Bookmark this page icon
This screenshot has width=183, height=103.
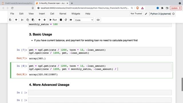coord(33,8)
